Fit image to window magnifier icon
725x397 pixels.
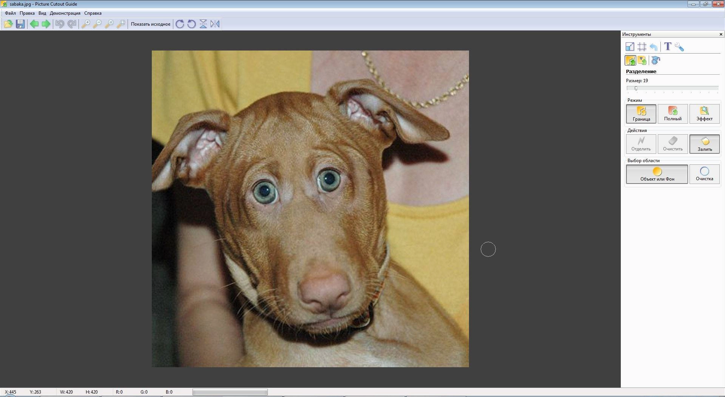[x=121, y=24]
